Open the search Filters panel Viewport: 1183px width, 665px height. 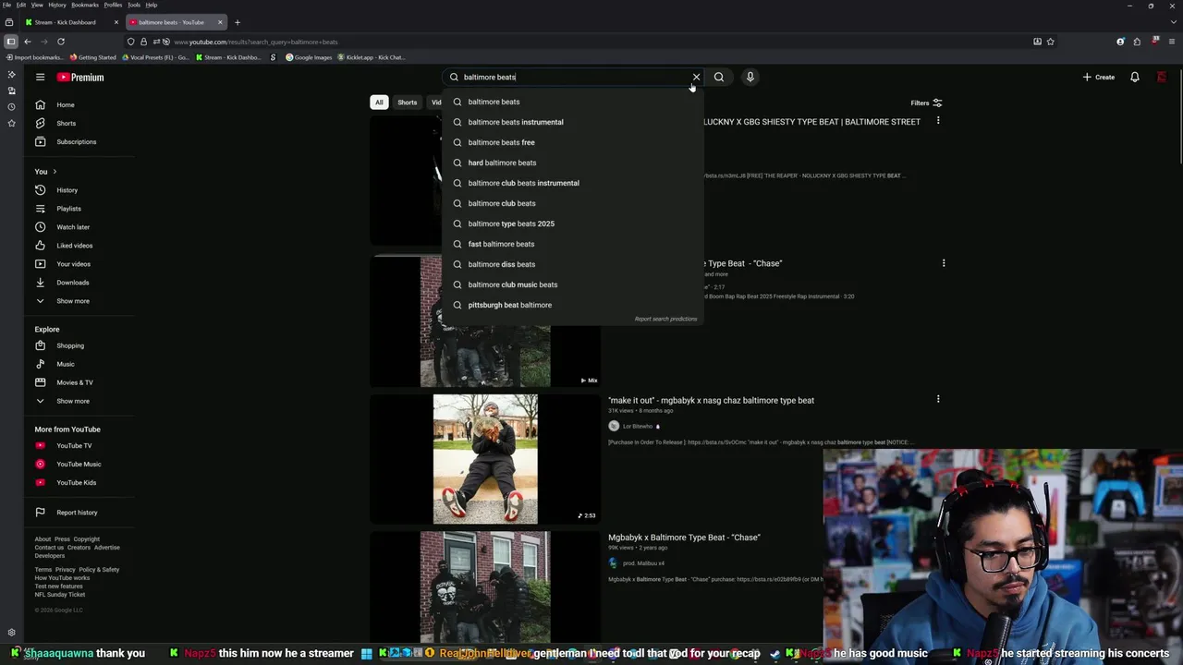click(x=926, y=103)
